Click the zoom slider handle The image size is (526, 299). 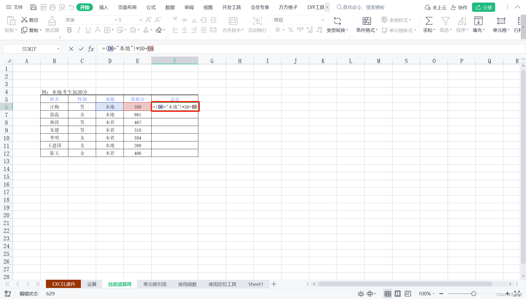474,294
